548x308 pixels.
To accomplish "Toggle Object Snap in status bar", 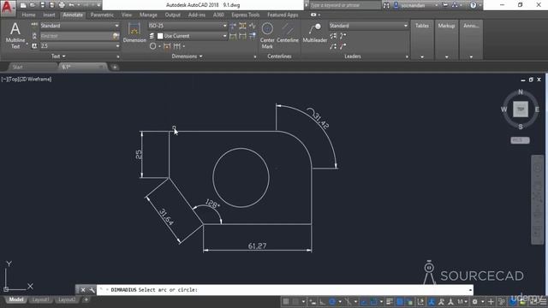I will coord(373,302).
